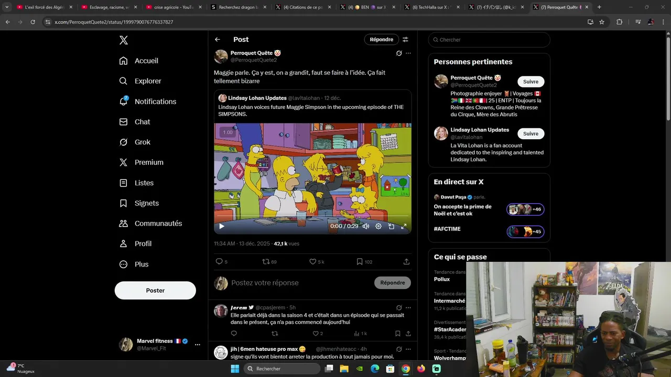Play the Simpsons video
Screen dimensions: 671x377
[x=221, y=226]
